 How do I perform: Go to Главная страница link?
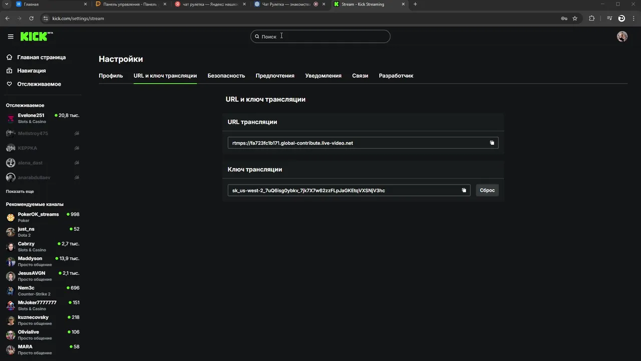[x=42, y=57]
